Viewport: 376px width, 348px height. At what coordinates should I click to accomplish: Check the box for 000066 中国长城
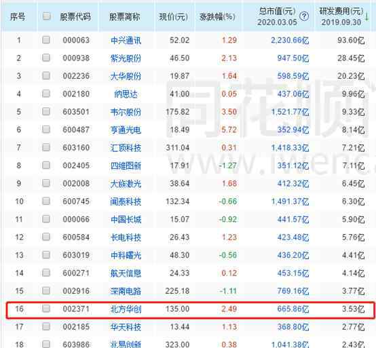pos(45,219)
